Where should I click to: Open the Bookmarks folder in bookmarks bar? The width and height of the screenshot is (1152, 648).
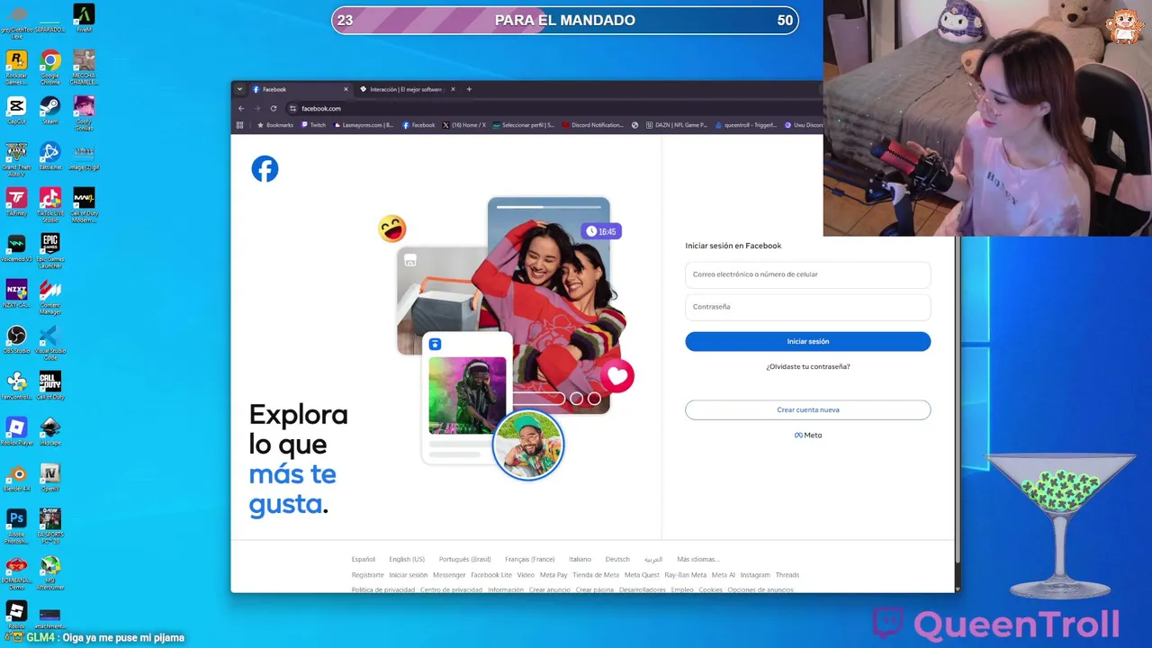(275, 125)
